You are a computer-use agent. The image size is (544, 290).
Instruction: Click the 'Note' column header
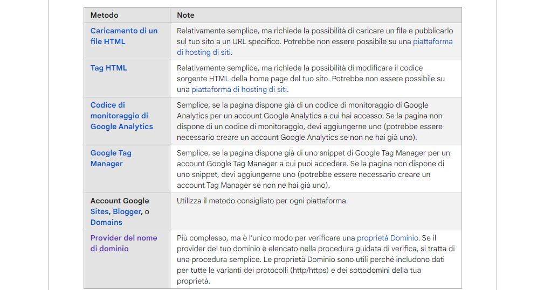point(185,16)
